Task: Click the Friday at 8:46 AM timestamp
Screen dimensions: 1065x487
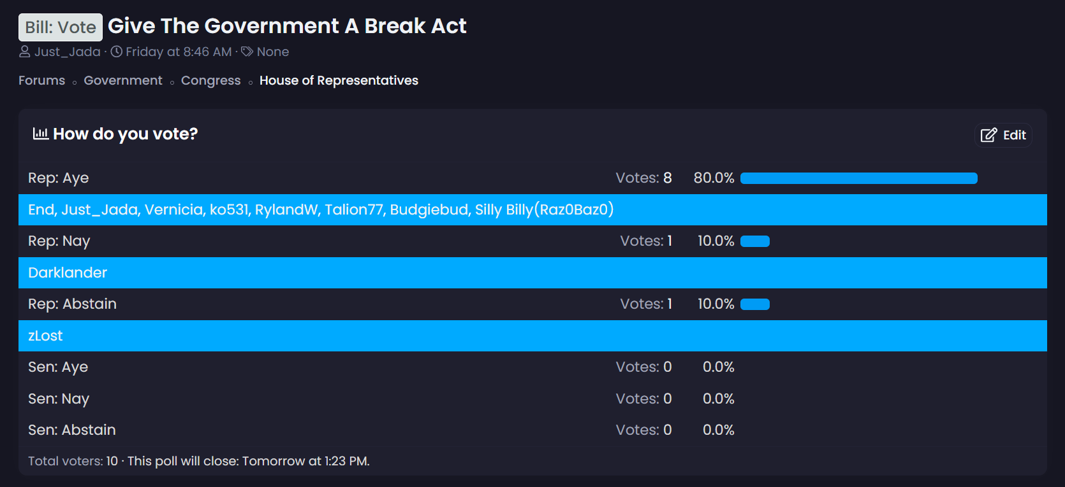Action: point(179,52)
